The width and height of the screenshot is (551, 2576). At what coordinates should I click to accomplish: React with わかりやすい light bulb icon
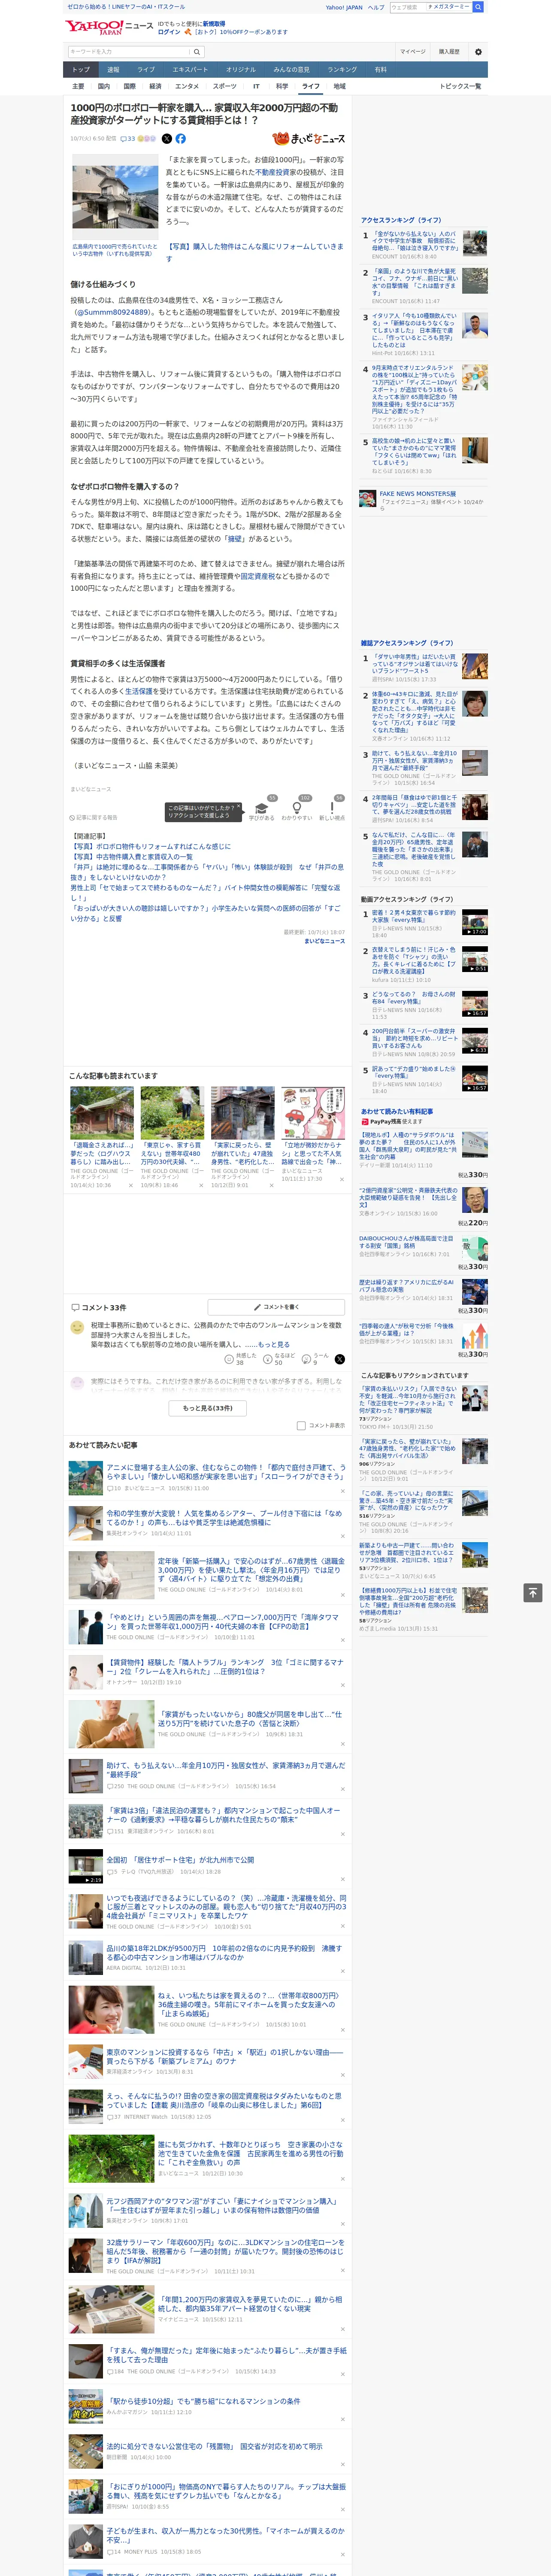click(296, 808)
